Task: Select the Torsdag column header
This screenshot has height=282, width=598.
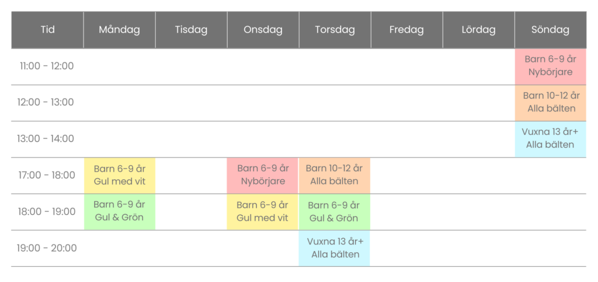Action: coord(335,30)
